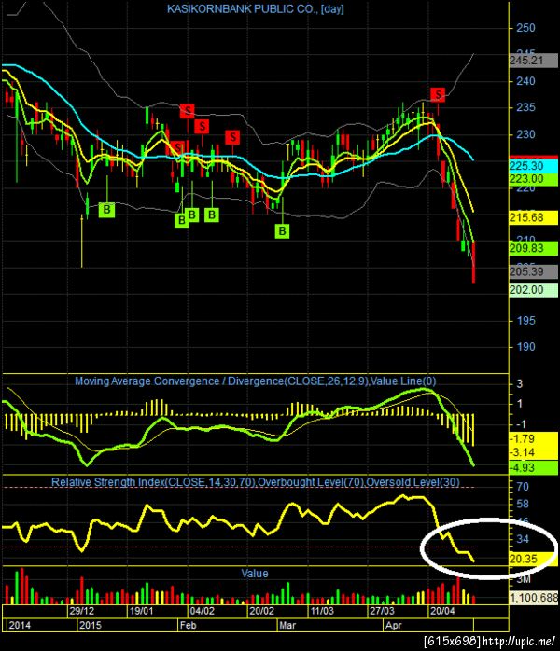Click the RSI 58 axis label

click(522, 504)
